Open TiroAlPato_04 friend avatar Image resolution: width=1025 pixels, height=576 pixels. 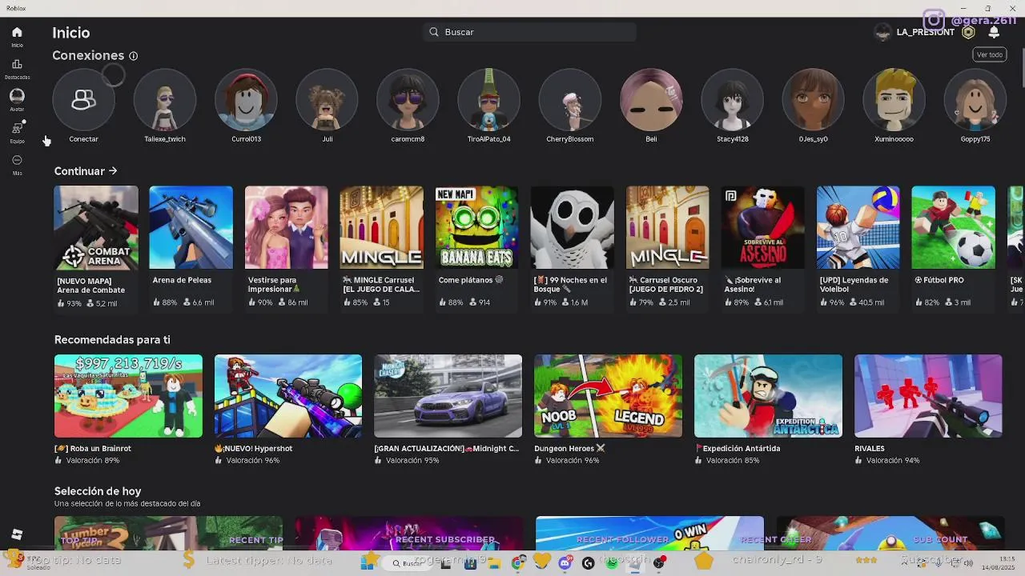[x=488, y=100]
